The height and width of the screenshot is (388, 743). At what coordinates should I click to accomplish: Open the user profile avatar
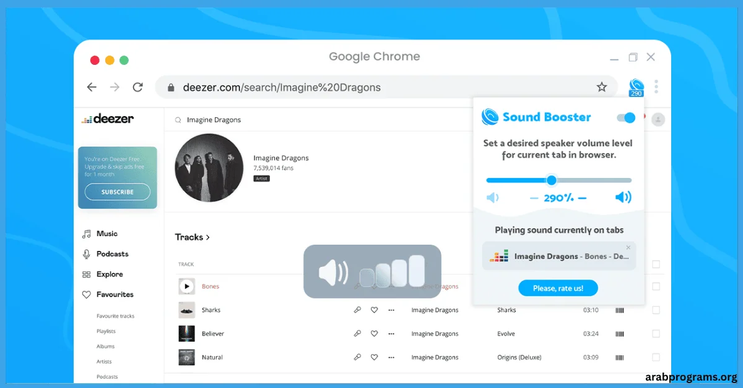coord(658,119)
